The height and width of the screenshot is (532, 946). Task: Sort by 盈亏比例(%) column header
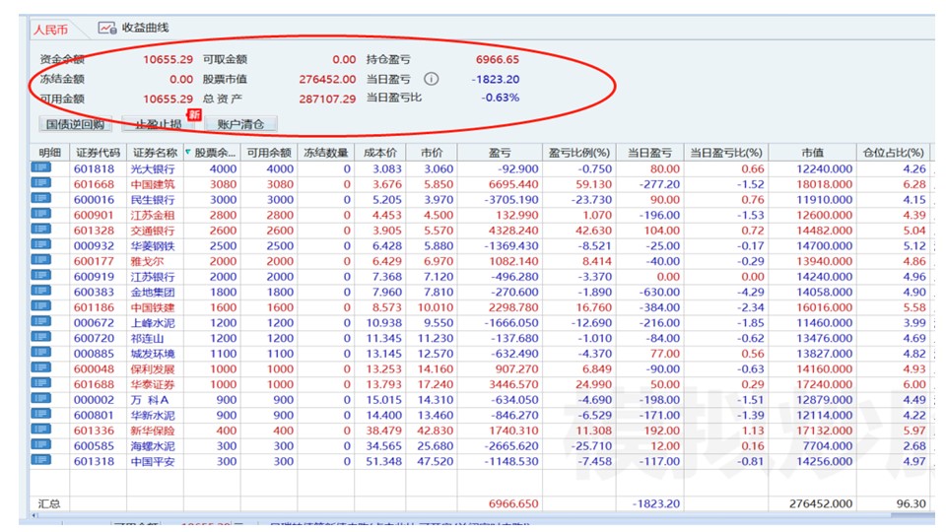579,153
